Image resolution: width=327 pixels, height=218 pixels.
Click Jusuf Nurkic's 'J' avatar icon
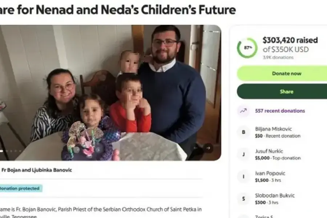coord(243,154)
